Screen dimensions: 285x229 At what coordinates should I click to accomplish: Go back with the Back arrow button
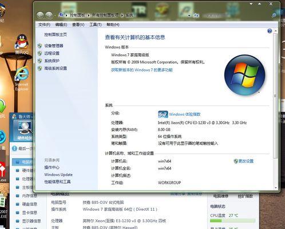pos(40,15)
